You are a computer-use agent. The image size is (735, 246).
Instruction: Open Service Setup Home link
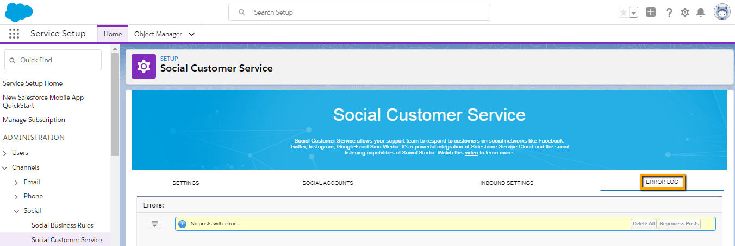pyautogui.click(x=33, y=83)
